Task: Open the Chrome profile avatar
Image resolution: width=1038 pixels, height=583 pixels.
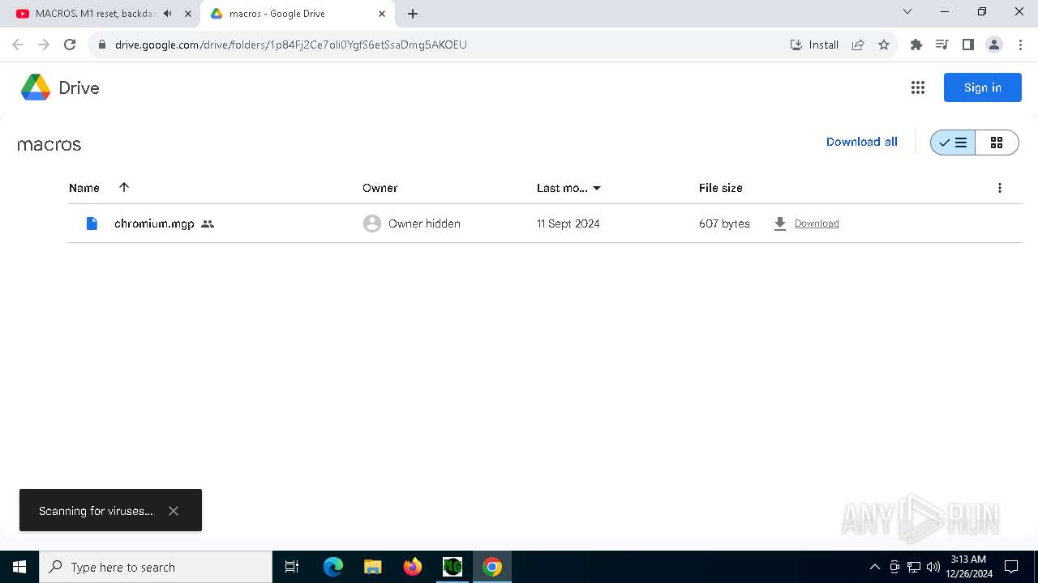Action: coord(994,45)
